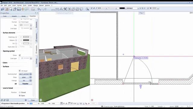
Task: Click the Transfer button
Action: [25, 84]
